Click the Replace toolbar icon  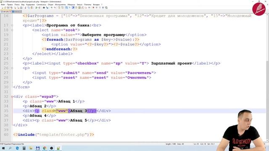pyautogui.click(x=47, y=8)
